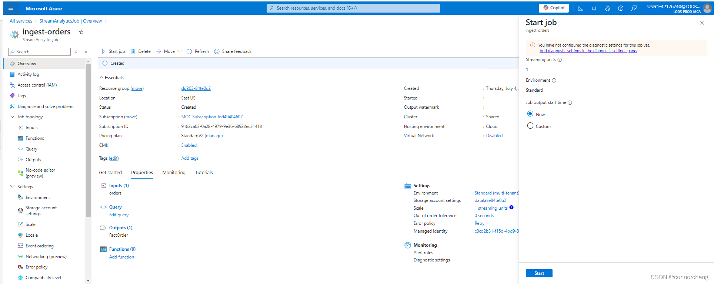This screenshot has height=284, width=714.
Task: Open Event ordering in sidebar
Action: click(x=39, y=246)
